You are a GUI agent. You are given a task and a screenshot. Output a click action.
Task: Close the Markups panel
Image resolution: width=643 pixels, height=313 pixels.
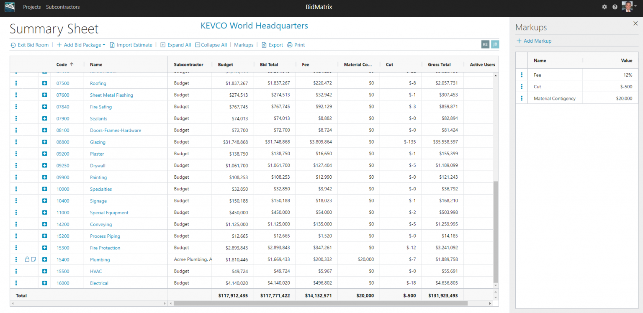pyautogui.click(x=635, y=24)
